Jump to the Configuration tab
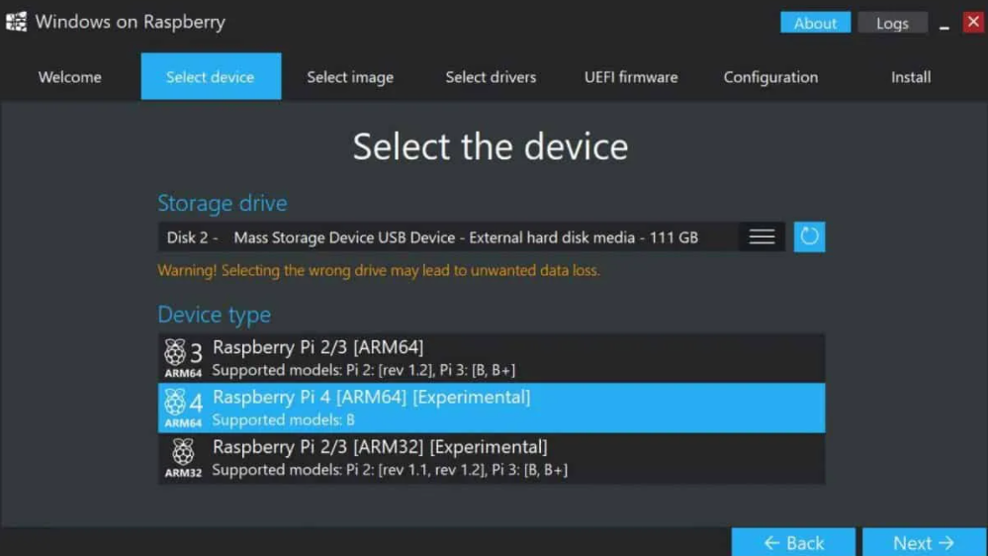Image resolution: width=988 pixels, height=556 pixels. pos(770,77)
